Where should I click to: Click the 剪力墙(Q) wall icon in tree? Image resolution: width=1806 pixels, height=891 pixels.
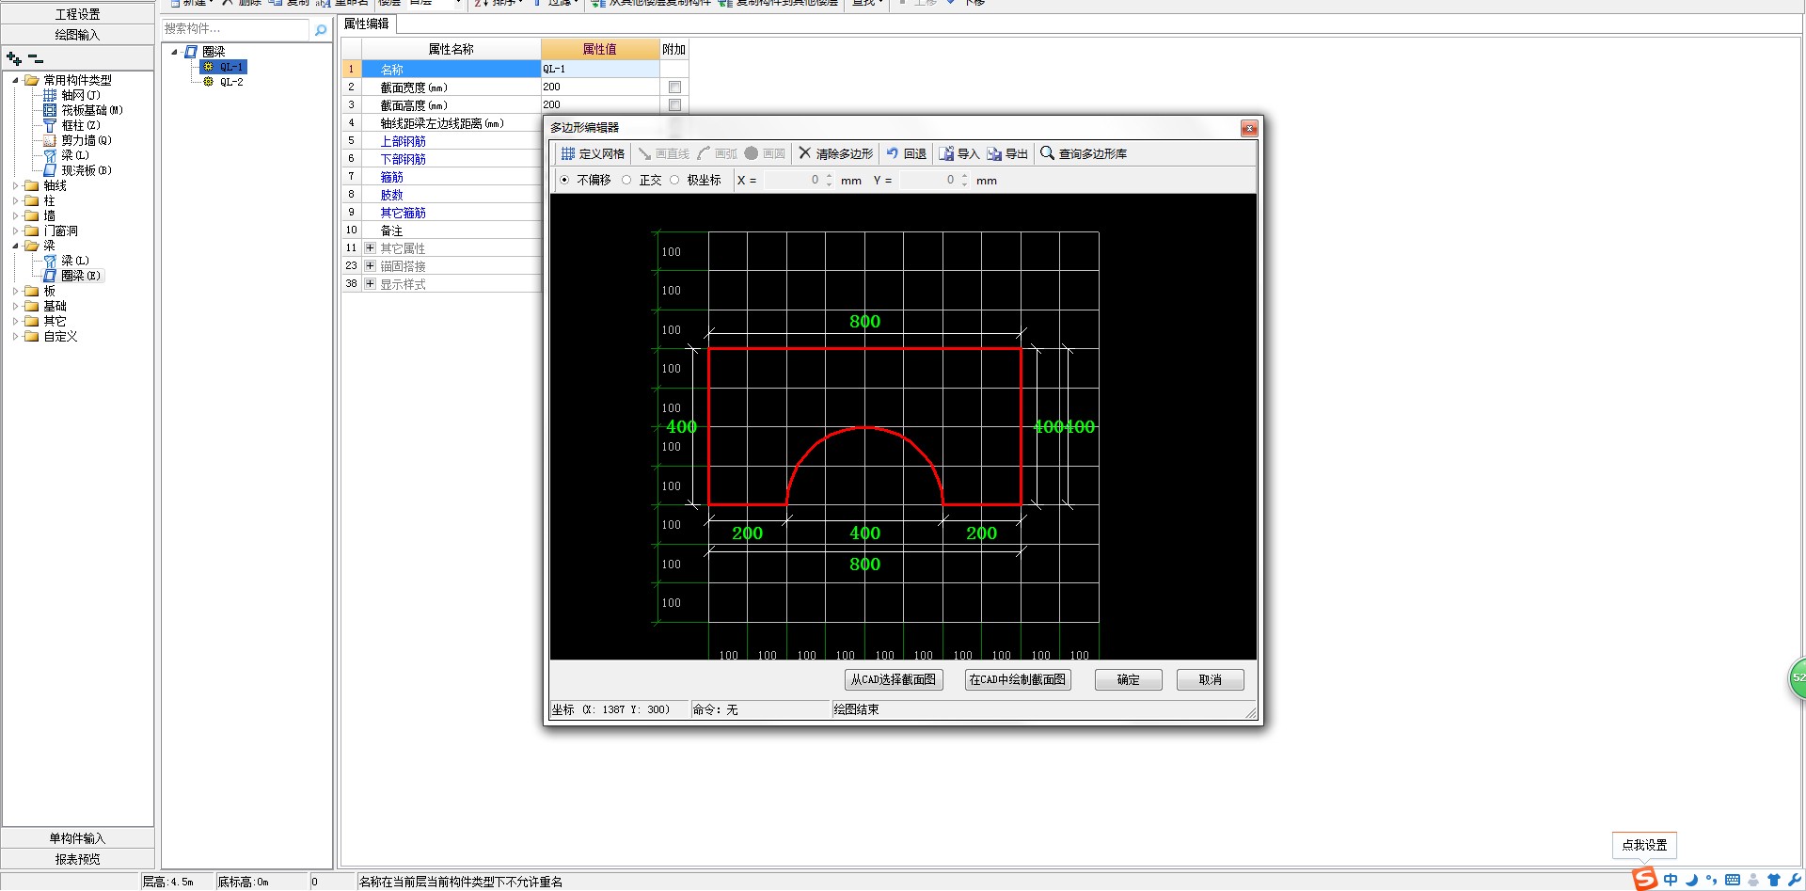click(x=50, y=140)
